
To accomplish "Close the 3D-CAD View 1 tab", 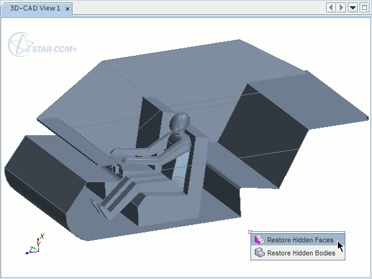I will pyautogui.click(x=67, y=9).
